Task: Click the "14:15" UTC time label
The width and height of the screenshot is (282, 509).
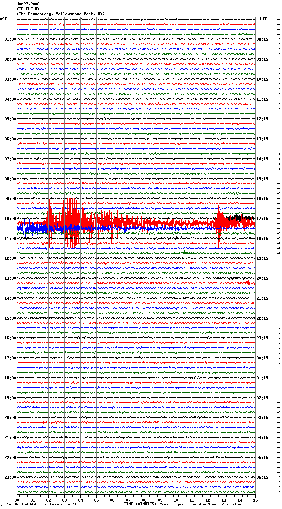Action: (x=262, y=159)
